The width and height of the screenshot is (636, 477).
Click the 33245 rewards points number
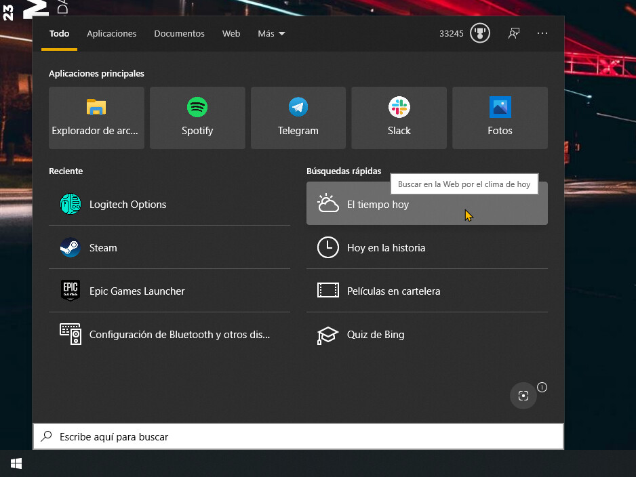click(451, 34)
